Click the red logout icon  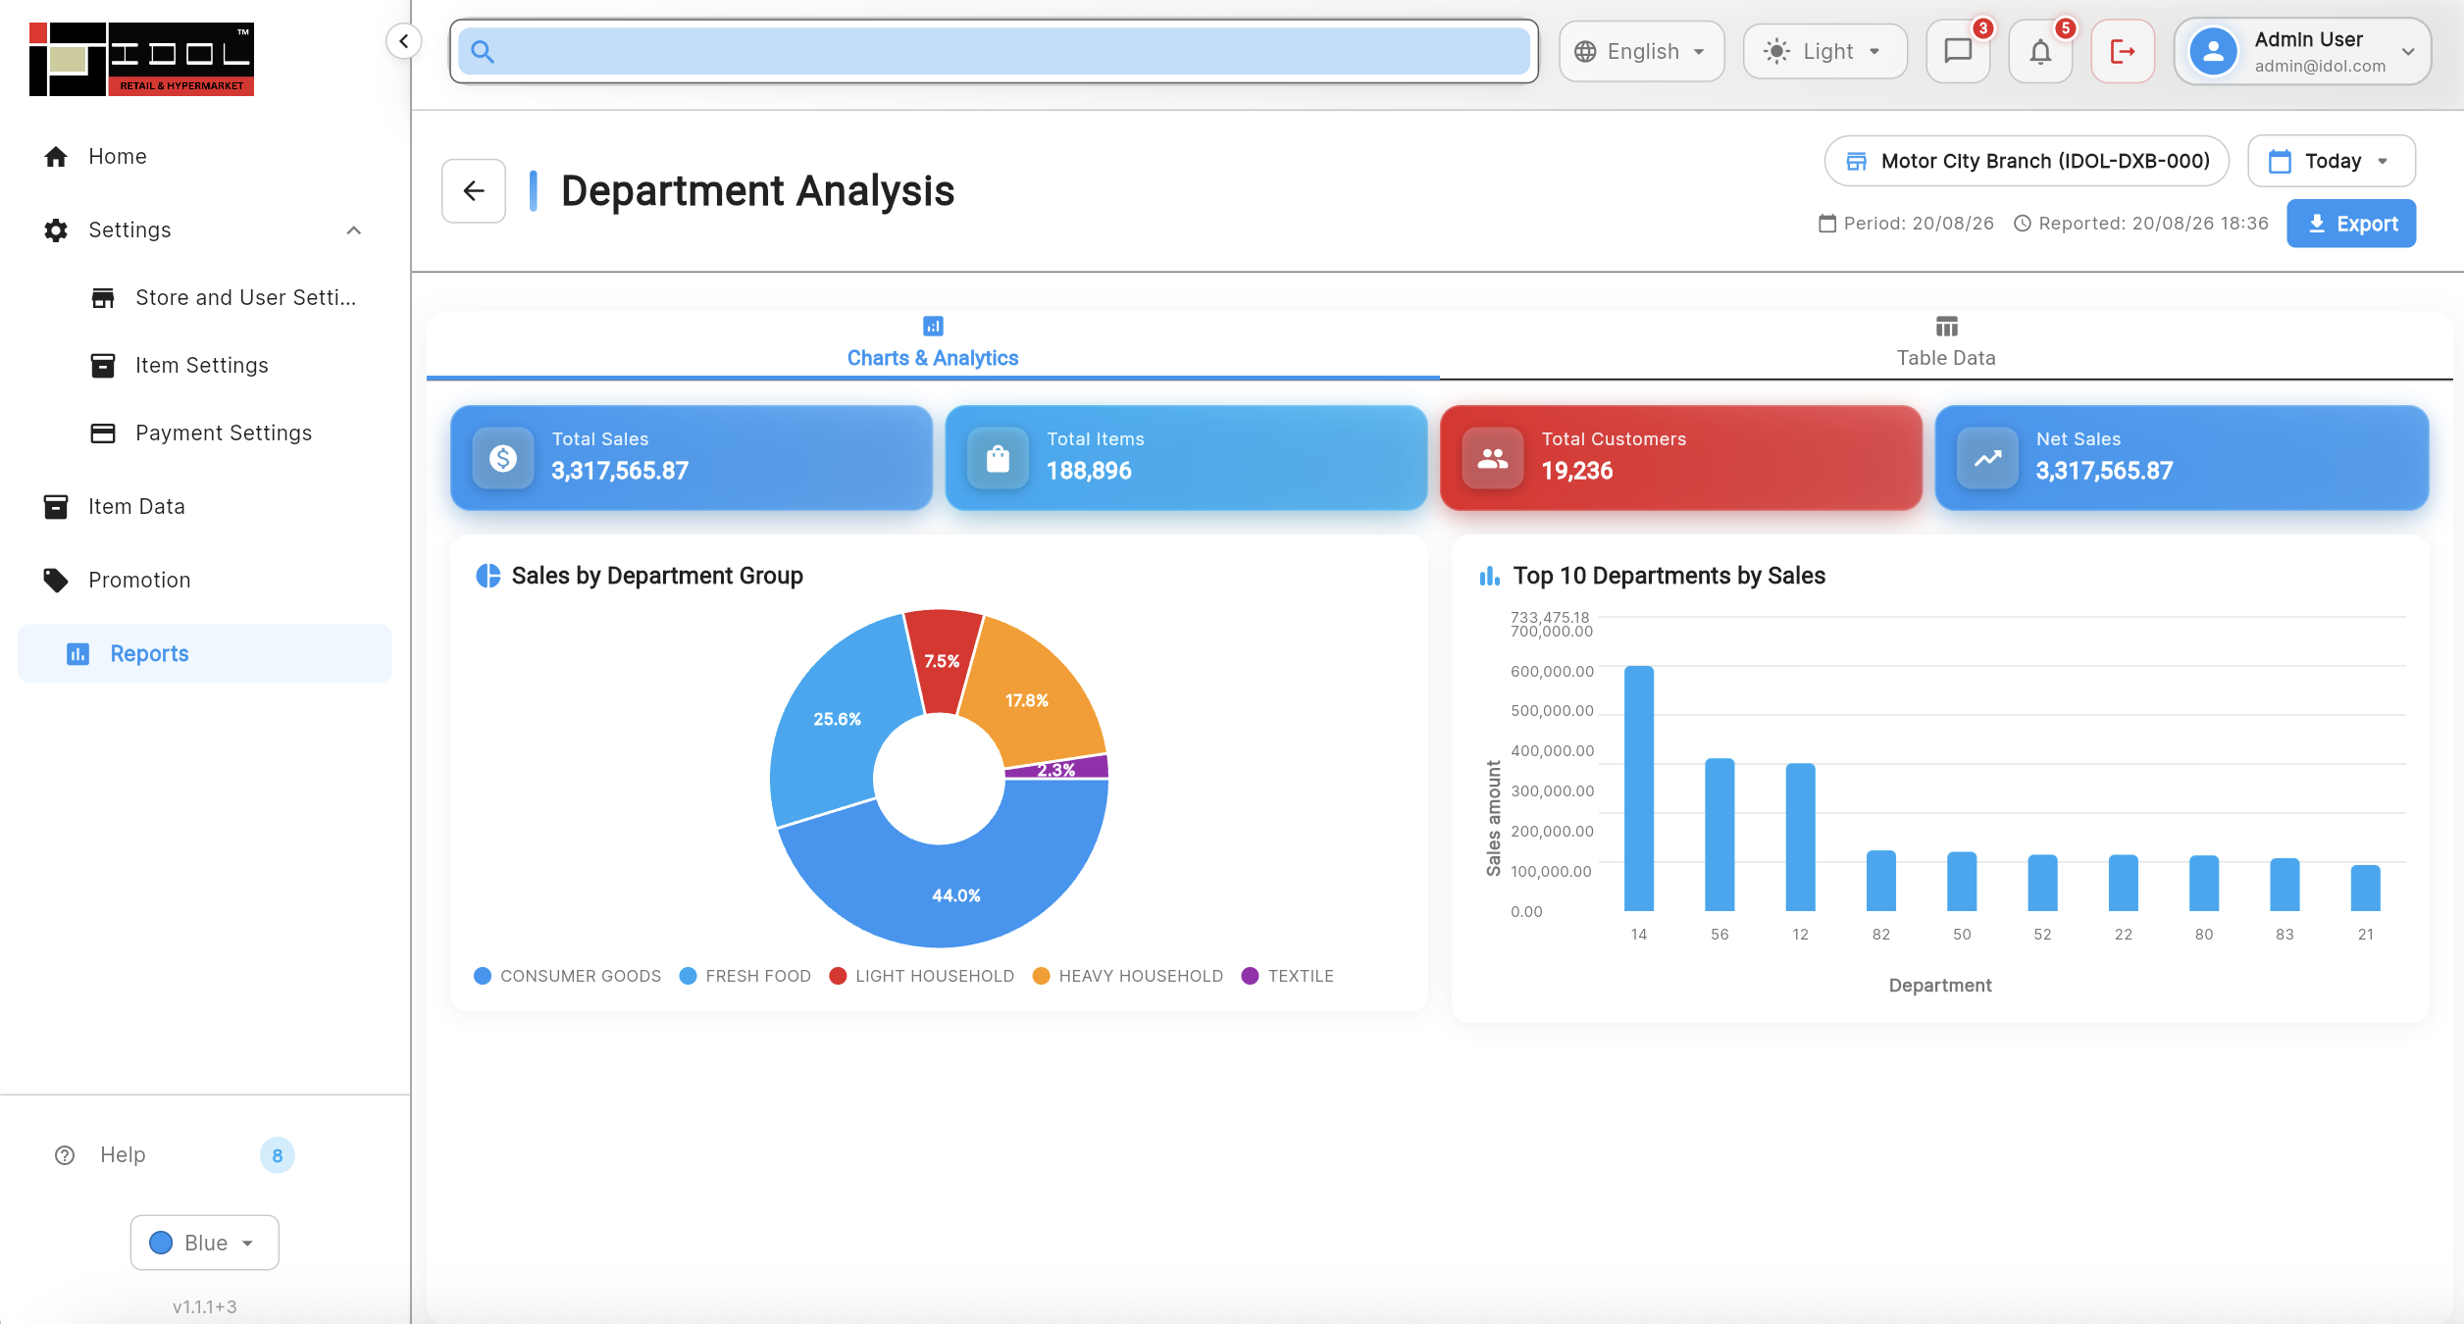(2123, 51)
